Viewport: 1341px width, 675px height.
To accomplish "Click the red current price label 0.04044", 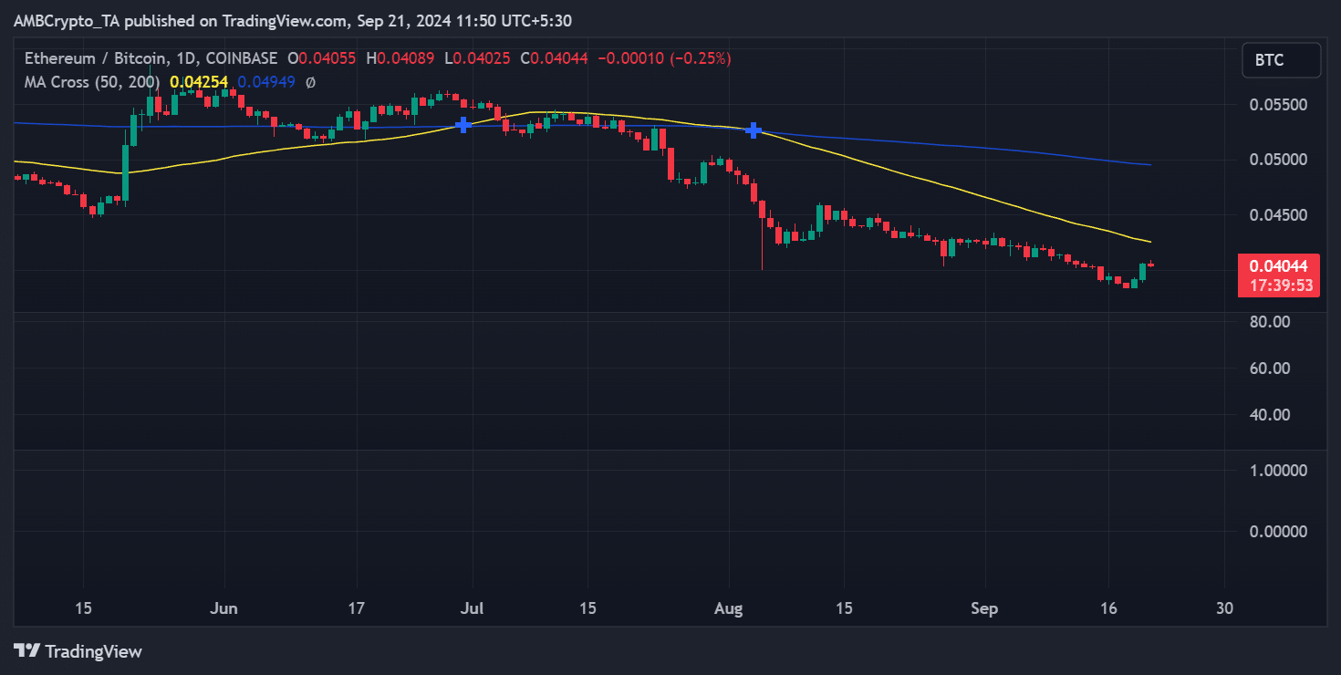I will 1279,266.
